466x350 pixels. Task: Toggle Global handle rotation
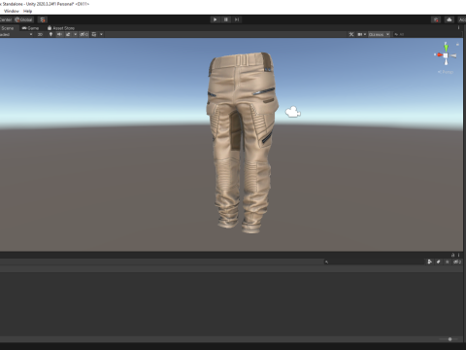[23, 19]
